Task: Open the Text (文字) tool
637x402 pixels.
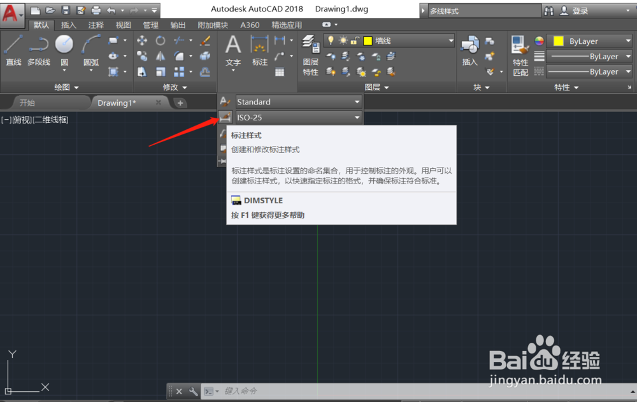Action: pyautogui.click(x=233, y=50)
